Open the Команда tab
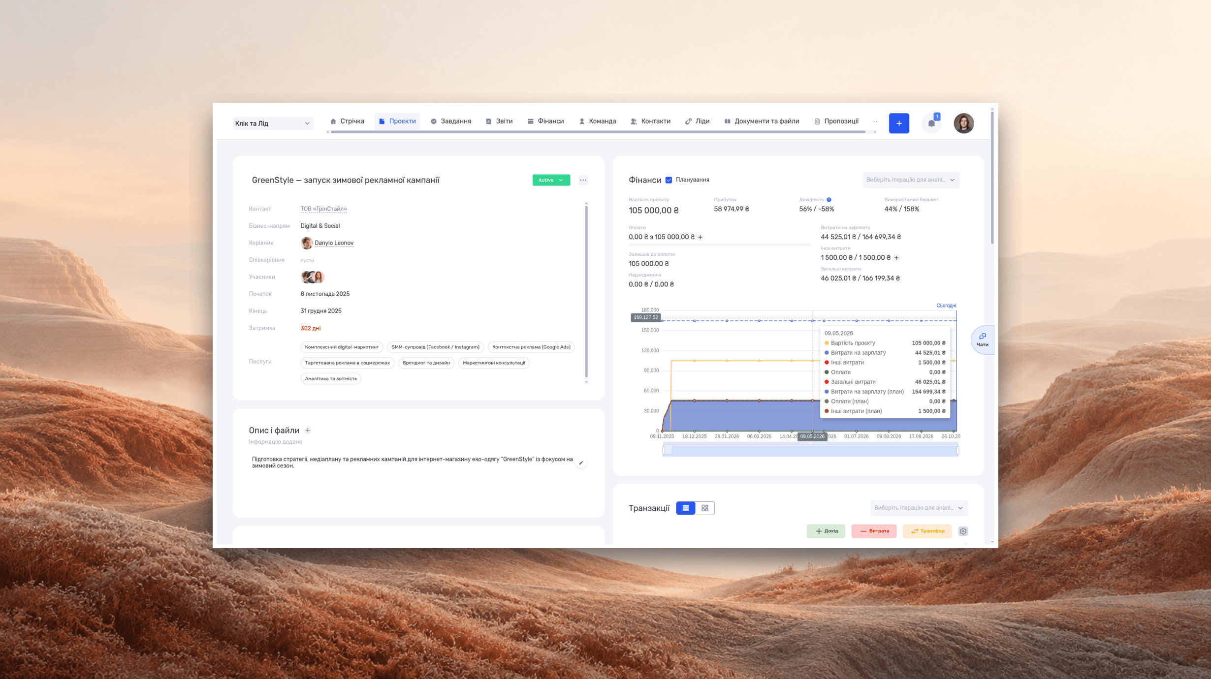Image resolution: width=1211 pixels, height=679 pixels. (x=597, y=121)
